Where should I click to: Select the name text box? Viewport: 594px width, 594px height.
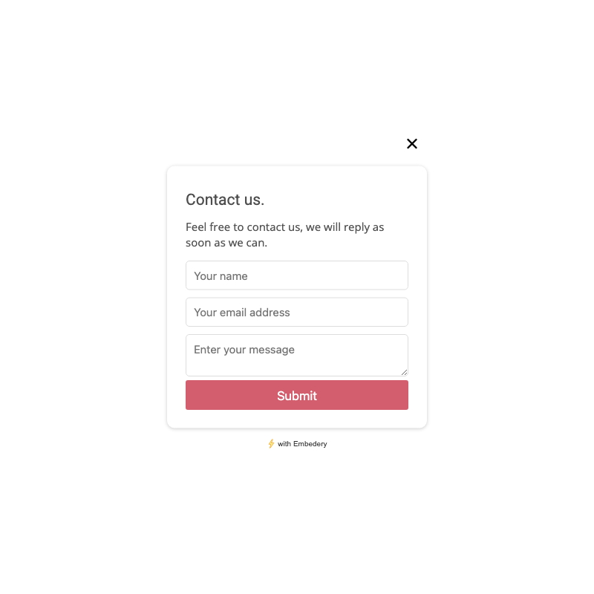(x=296, y=275)
